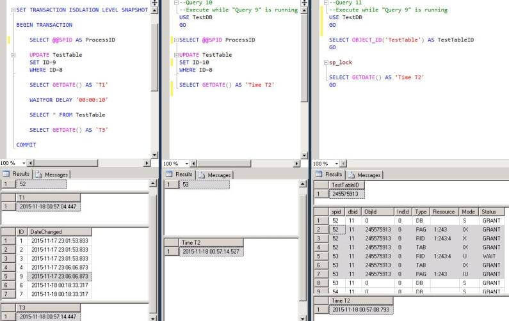Select the WAIT status cell in lock results
Viewport: 509px width, 321px height.
point(490,256)
